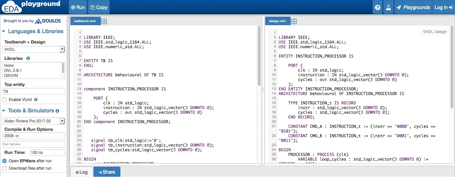Show info for Tools & Simulators
The height and width of the screenshot is (177, 455).
click(x=57, y=111)
